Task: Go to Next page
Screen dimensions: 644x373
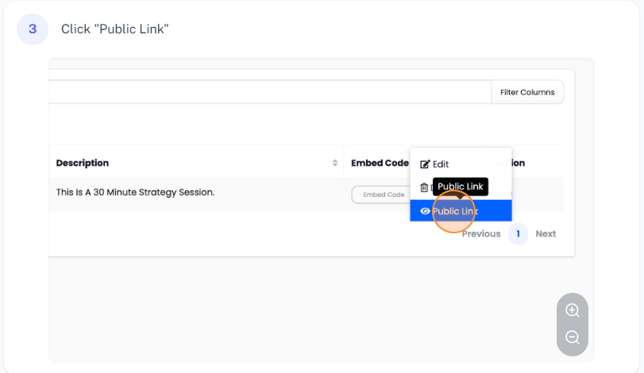Action: tap(546, 234)
